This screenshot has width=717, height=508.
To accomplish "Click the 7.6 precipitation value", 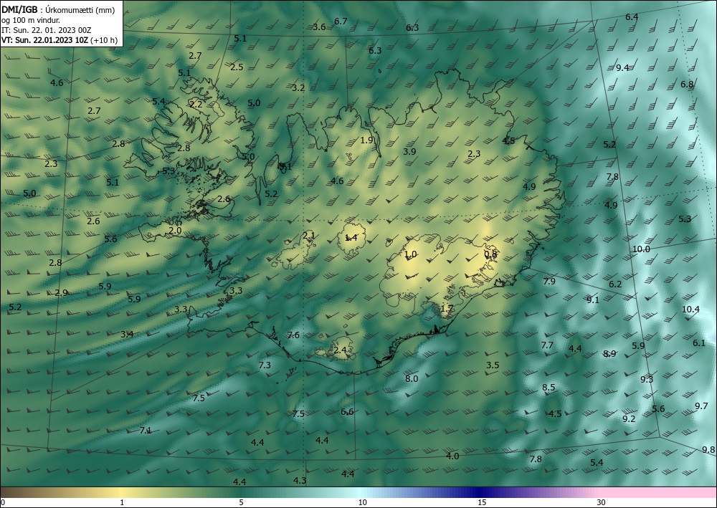I will point(293,335).
